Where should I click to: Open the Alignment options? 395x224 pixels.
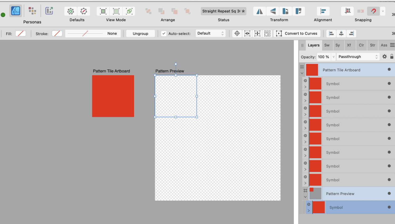[323, 11]
